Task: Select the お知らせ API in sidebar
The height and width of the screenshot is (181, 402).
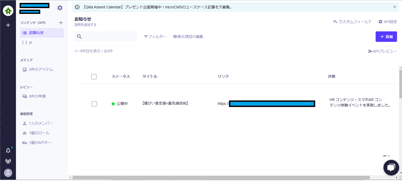Action: pos(42,33)
